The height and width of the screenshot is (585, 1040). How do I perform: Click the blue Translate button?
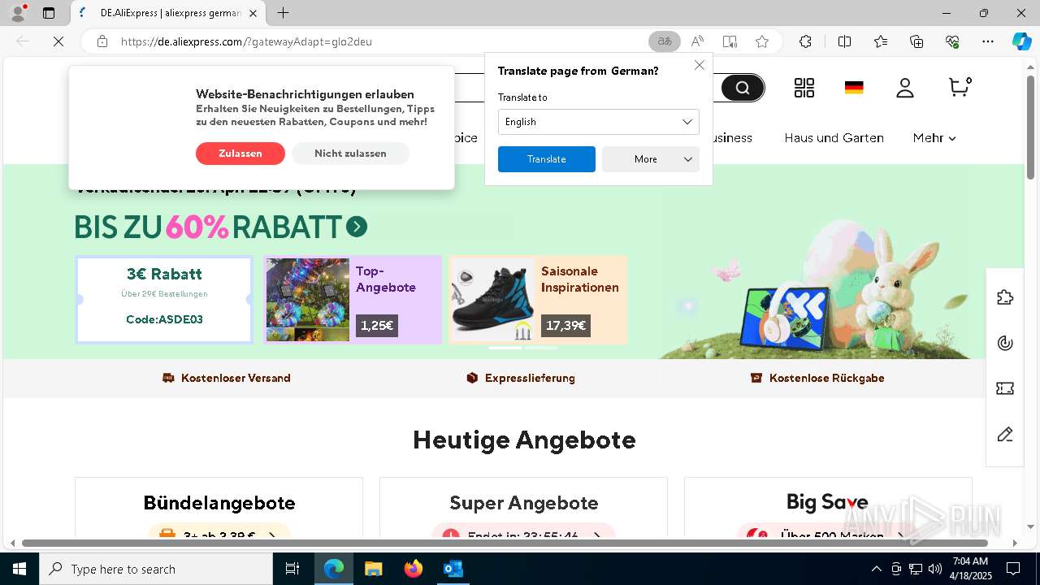click(x=546, y=159)
